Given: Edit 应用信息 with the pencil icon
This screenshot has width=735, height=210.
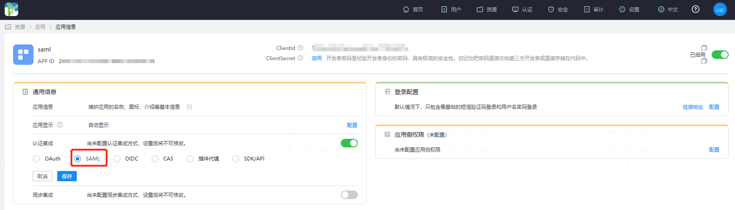Looking at the screenshot, I should (x=189, y=107).
